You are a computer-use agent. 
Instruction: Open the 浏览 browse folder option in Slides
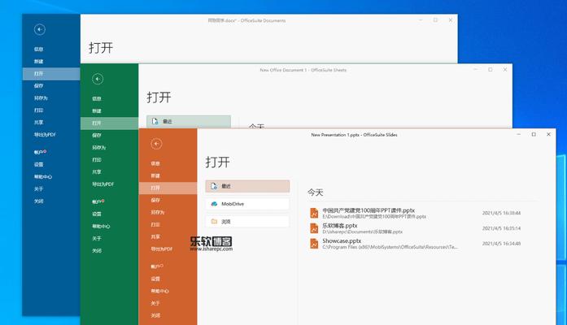tap(247, 221)
